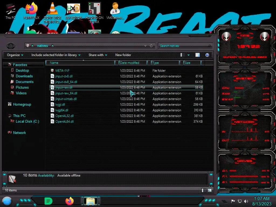Open Action Center flag tray icon
The image size is (276, 207).
click(233, 201)
